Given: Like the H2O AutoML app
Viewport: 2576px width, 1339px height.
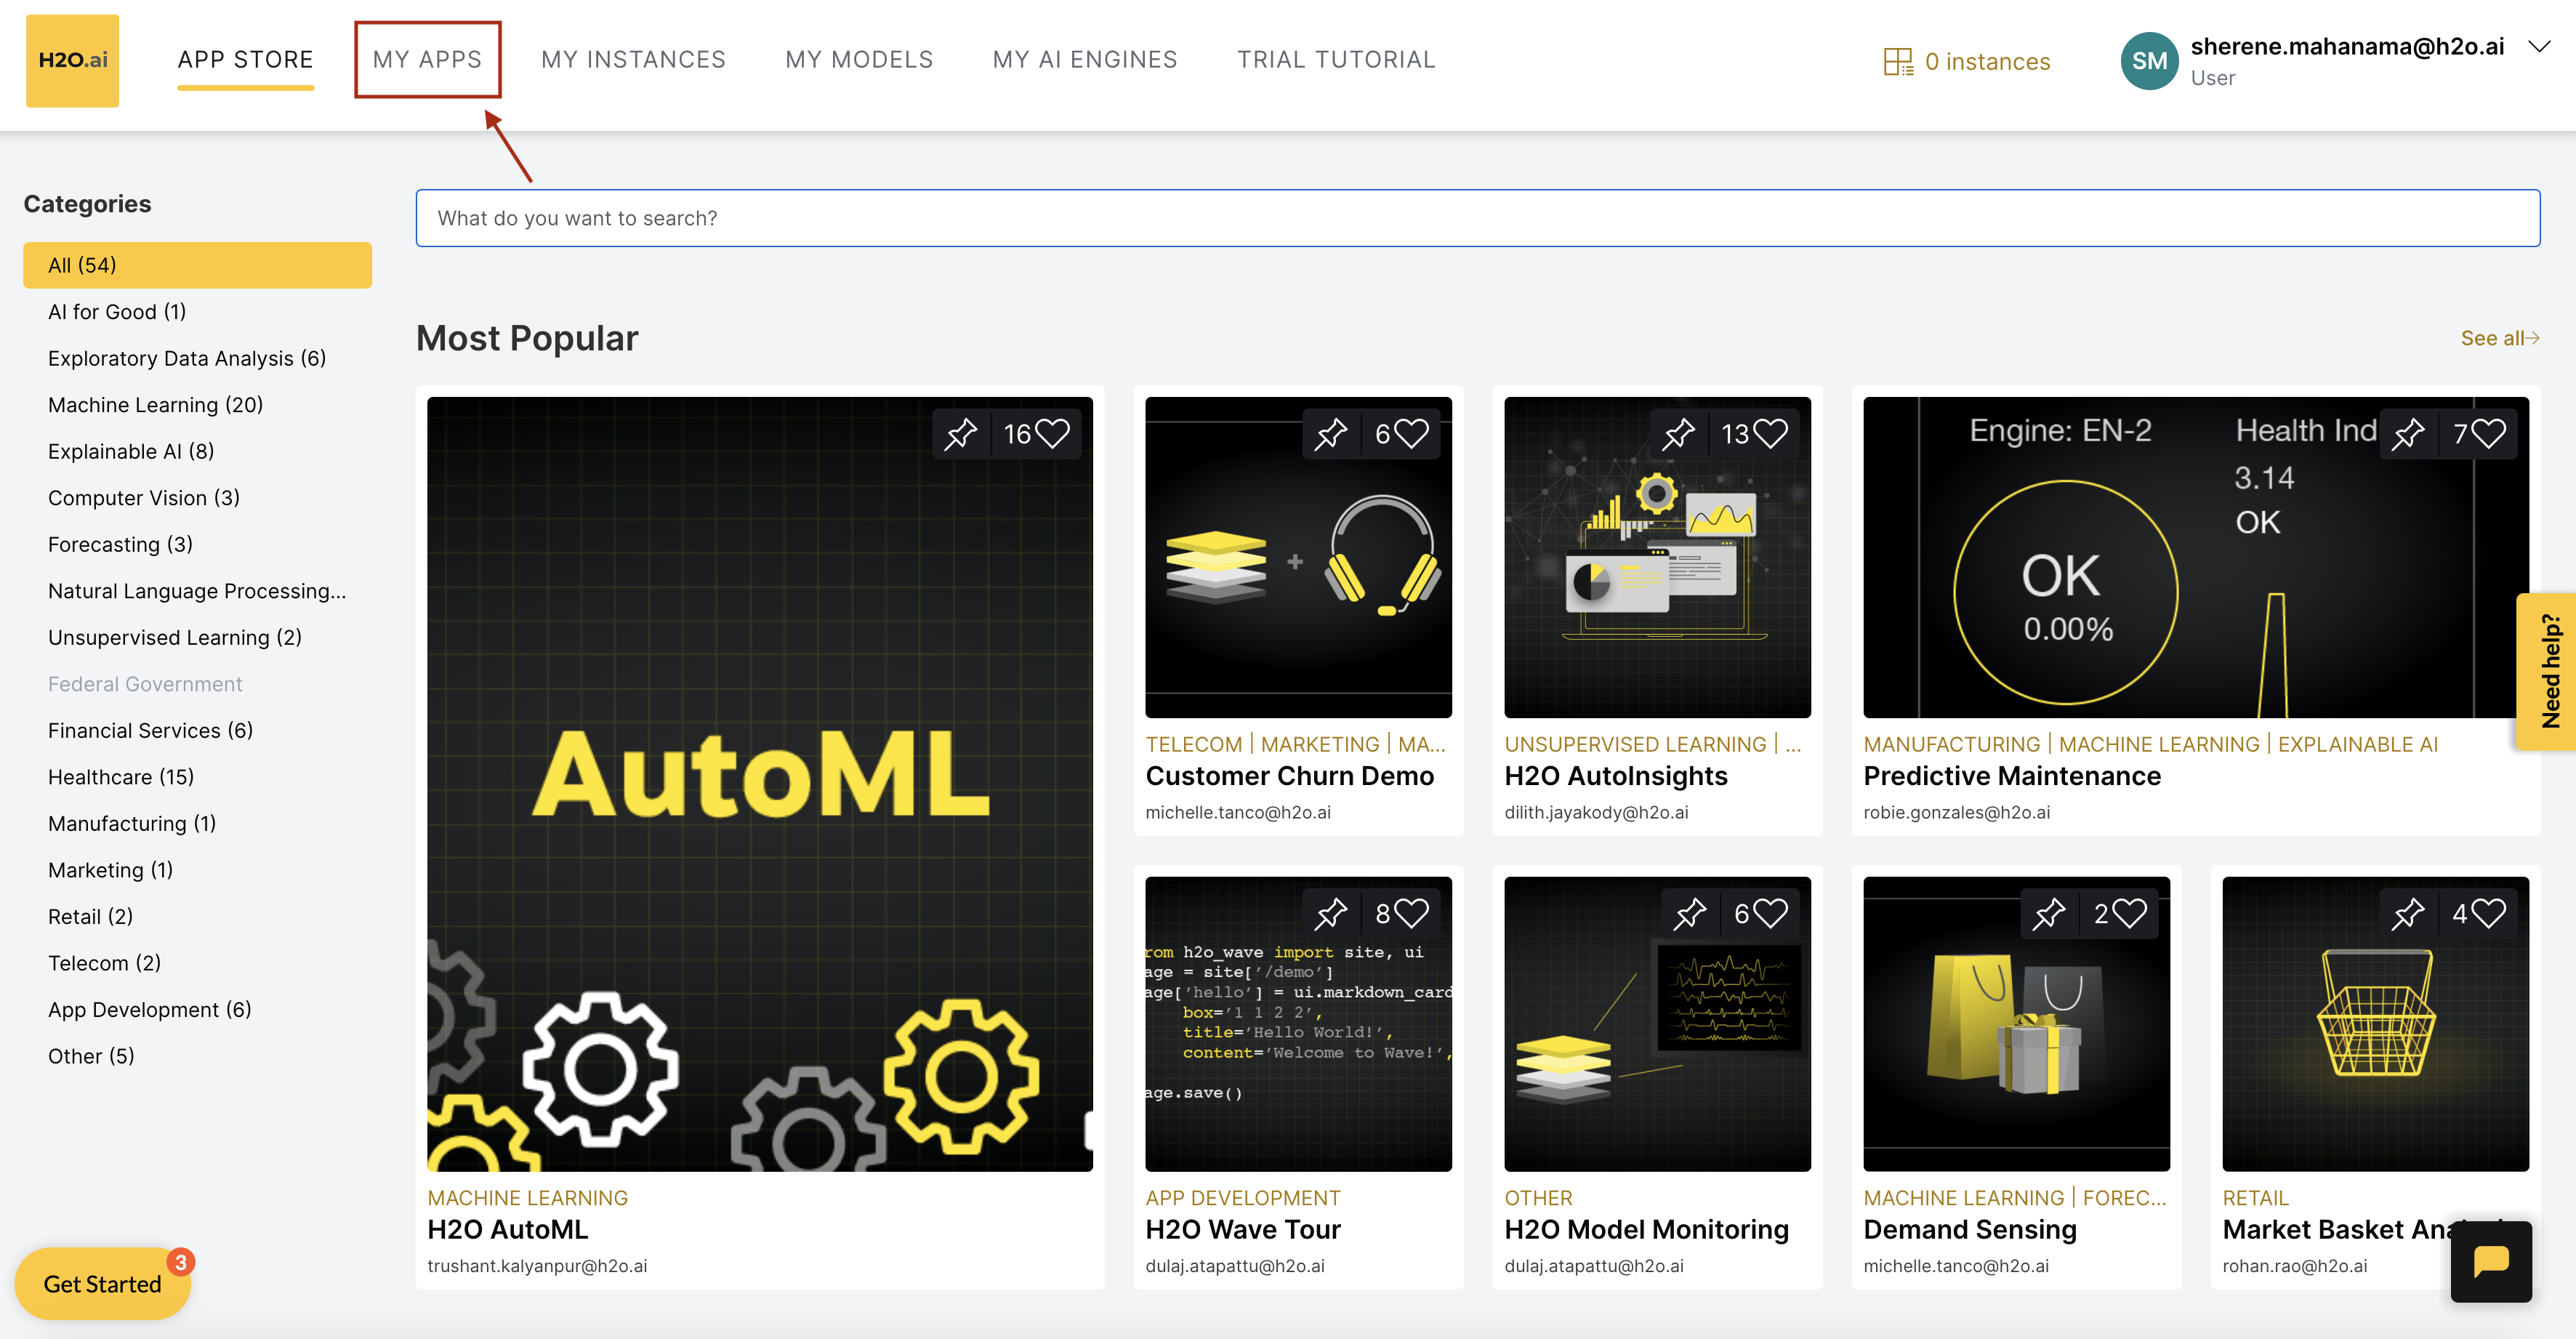Looking at the screenshot, I should point(1051,434).
